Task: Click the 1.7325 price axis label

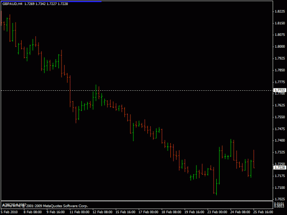Action: tap(280, 152)
